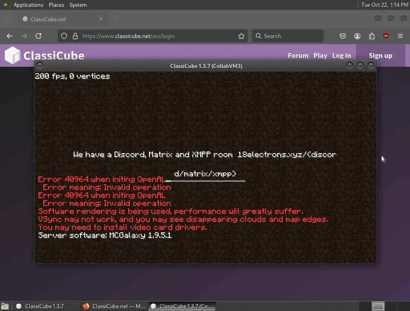Click the workspace switcher in bottom panel
The width and height of the screenshot is (410, 311).
click(378, 306)
